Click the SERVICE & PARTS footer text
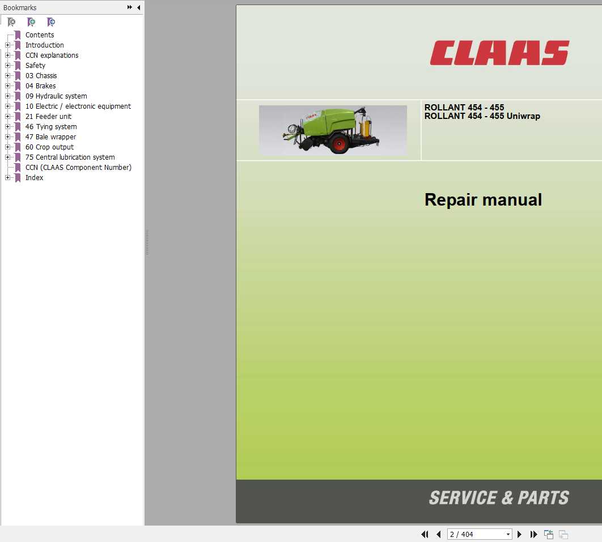 (x=499, y=498)
